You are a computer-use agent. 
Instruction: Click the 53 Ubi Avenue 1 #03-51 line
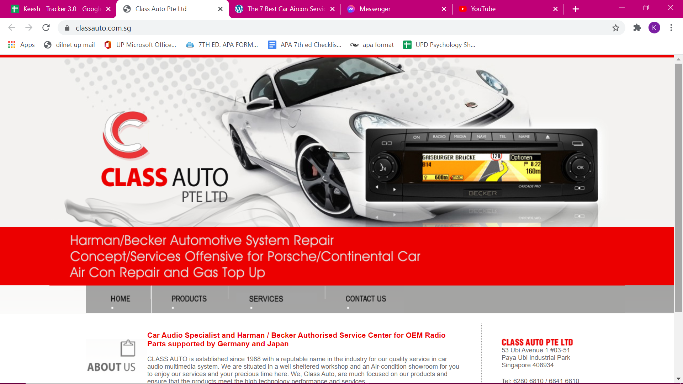point(536,350)
